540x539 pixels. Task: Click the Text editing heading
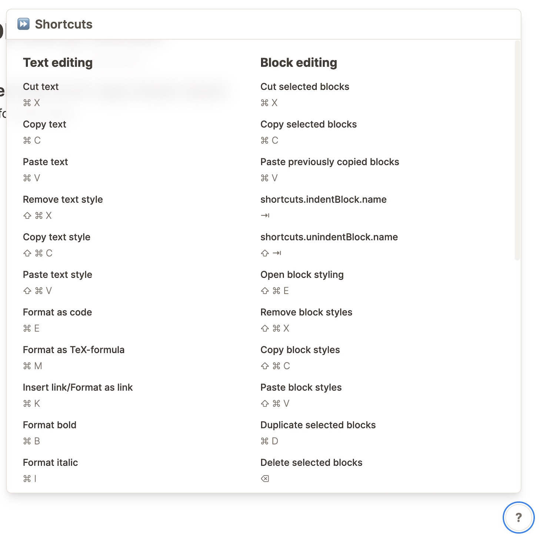click(x=58, y=63)
